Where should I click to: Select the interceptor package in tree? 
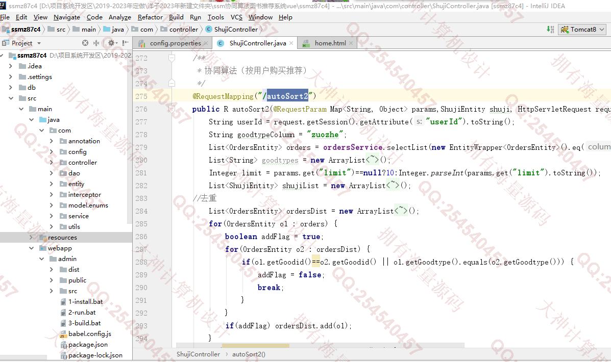coord(85,195)
